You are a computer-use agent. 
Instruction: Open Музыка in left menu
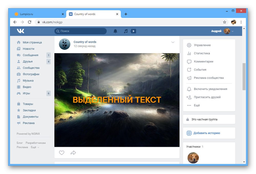pos(28,80)
